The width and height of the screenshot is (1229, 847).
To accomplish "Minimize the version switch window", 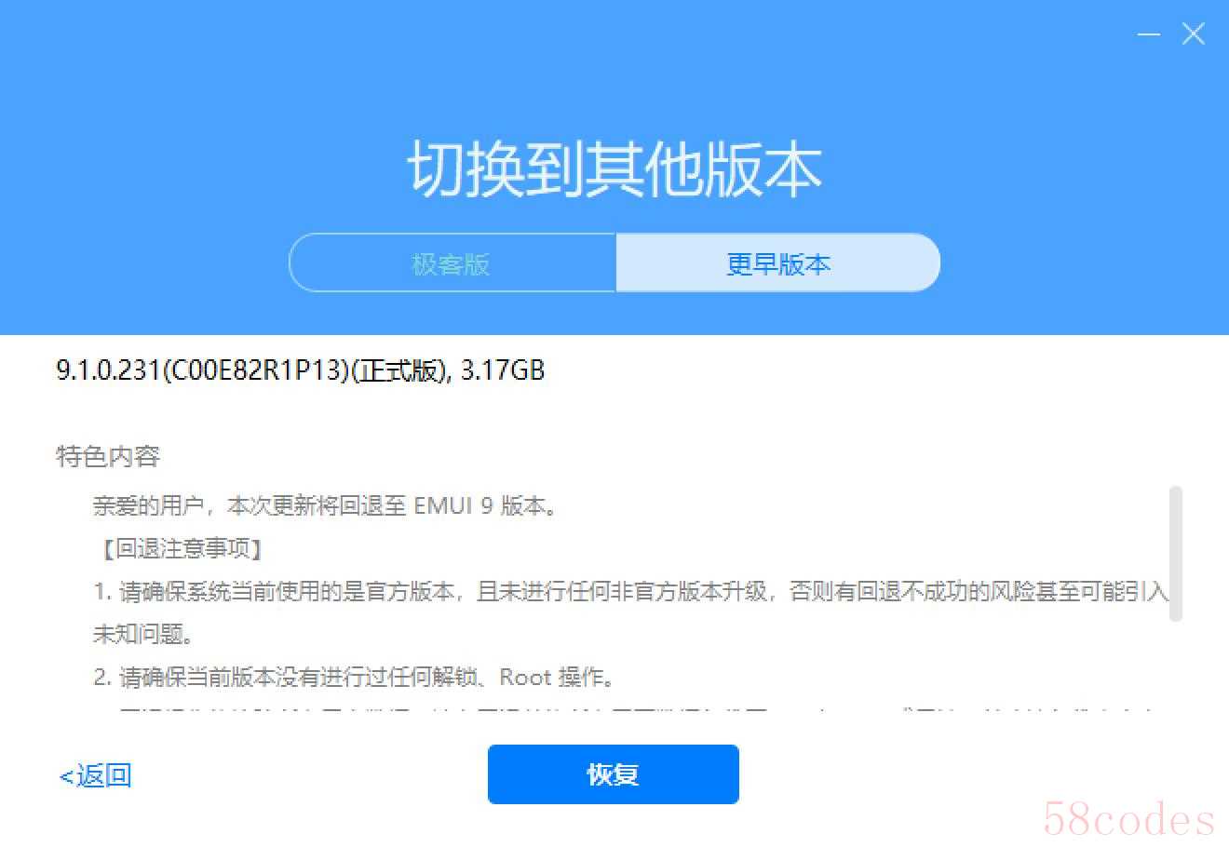I will (x=1149, y=34).
